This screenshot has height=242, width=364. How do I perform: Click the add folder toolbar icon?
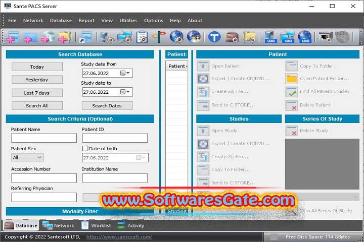(30, 37)
